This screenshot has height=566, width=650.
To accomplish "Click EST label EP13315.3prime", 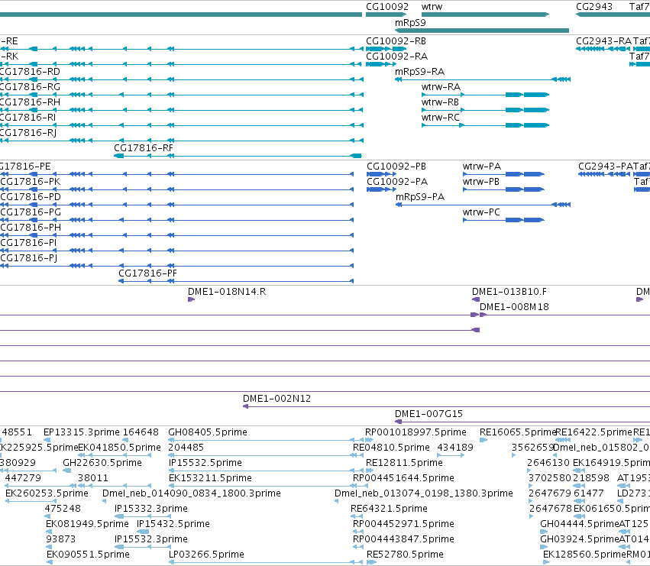I will click(x=82, y=432).
